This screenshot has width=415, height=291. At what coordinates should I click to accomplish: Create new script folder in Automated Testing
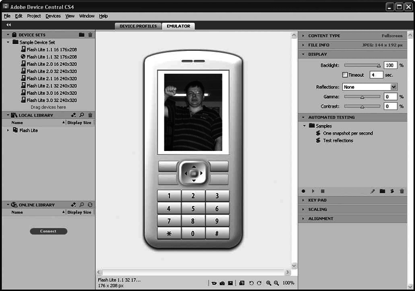tap(382, 191)
